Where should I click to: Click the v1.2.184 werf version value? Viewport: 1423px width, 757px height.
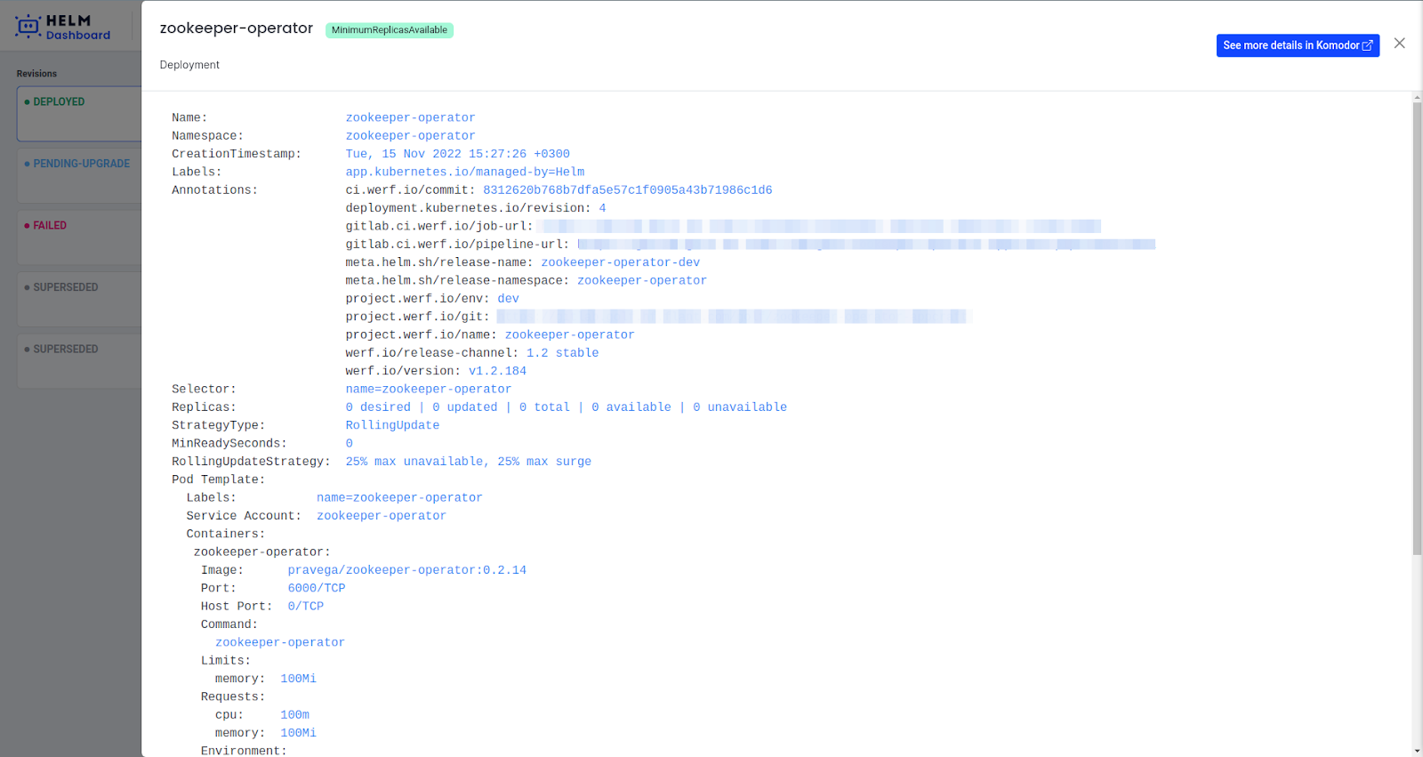click(x=497, y=371)
